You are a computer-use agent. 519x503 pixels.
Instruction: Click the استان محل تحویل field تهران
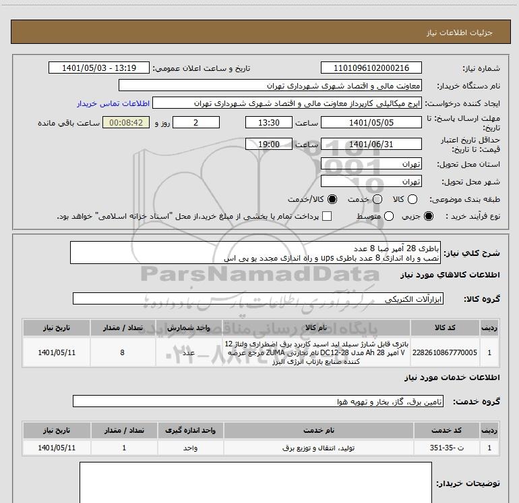tap(371, 163)
